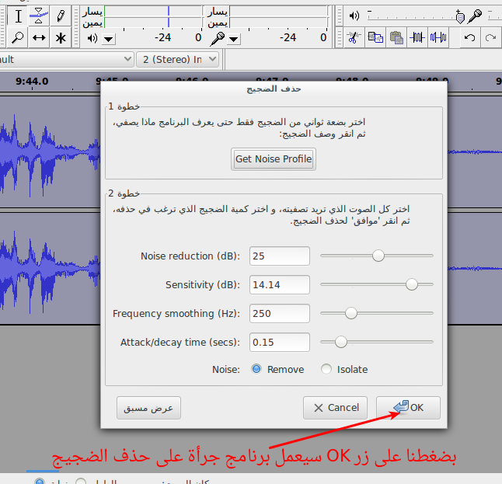Viewport: 502px width, 484px height.
Task: Click the Cut scissors icon
Action: [354, 38]
